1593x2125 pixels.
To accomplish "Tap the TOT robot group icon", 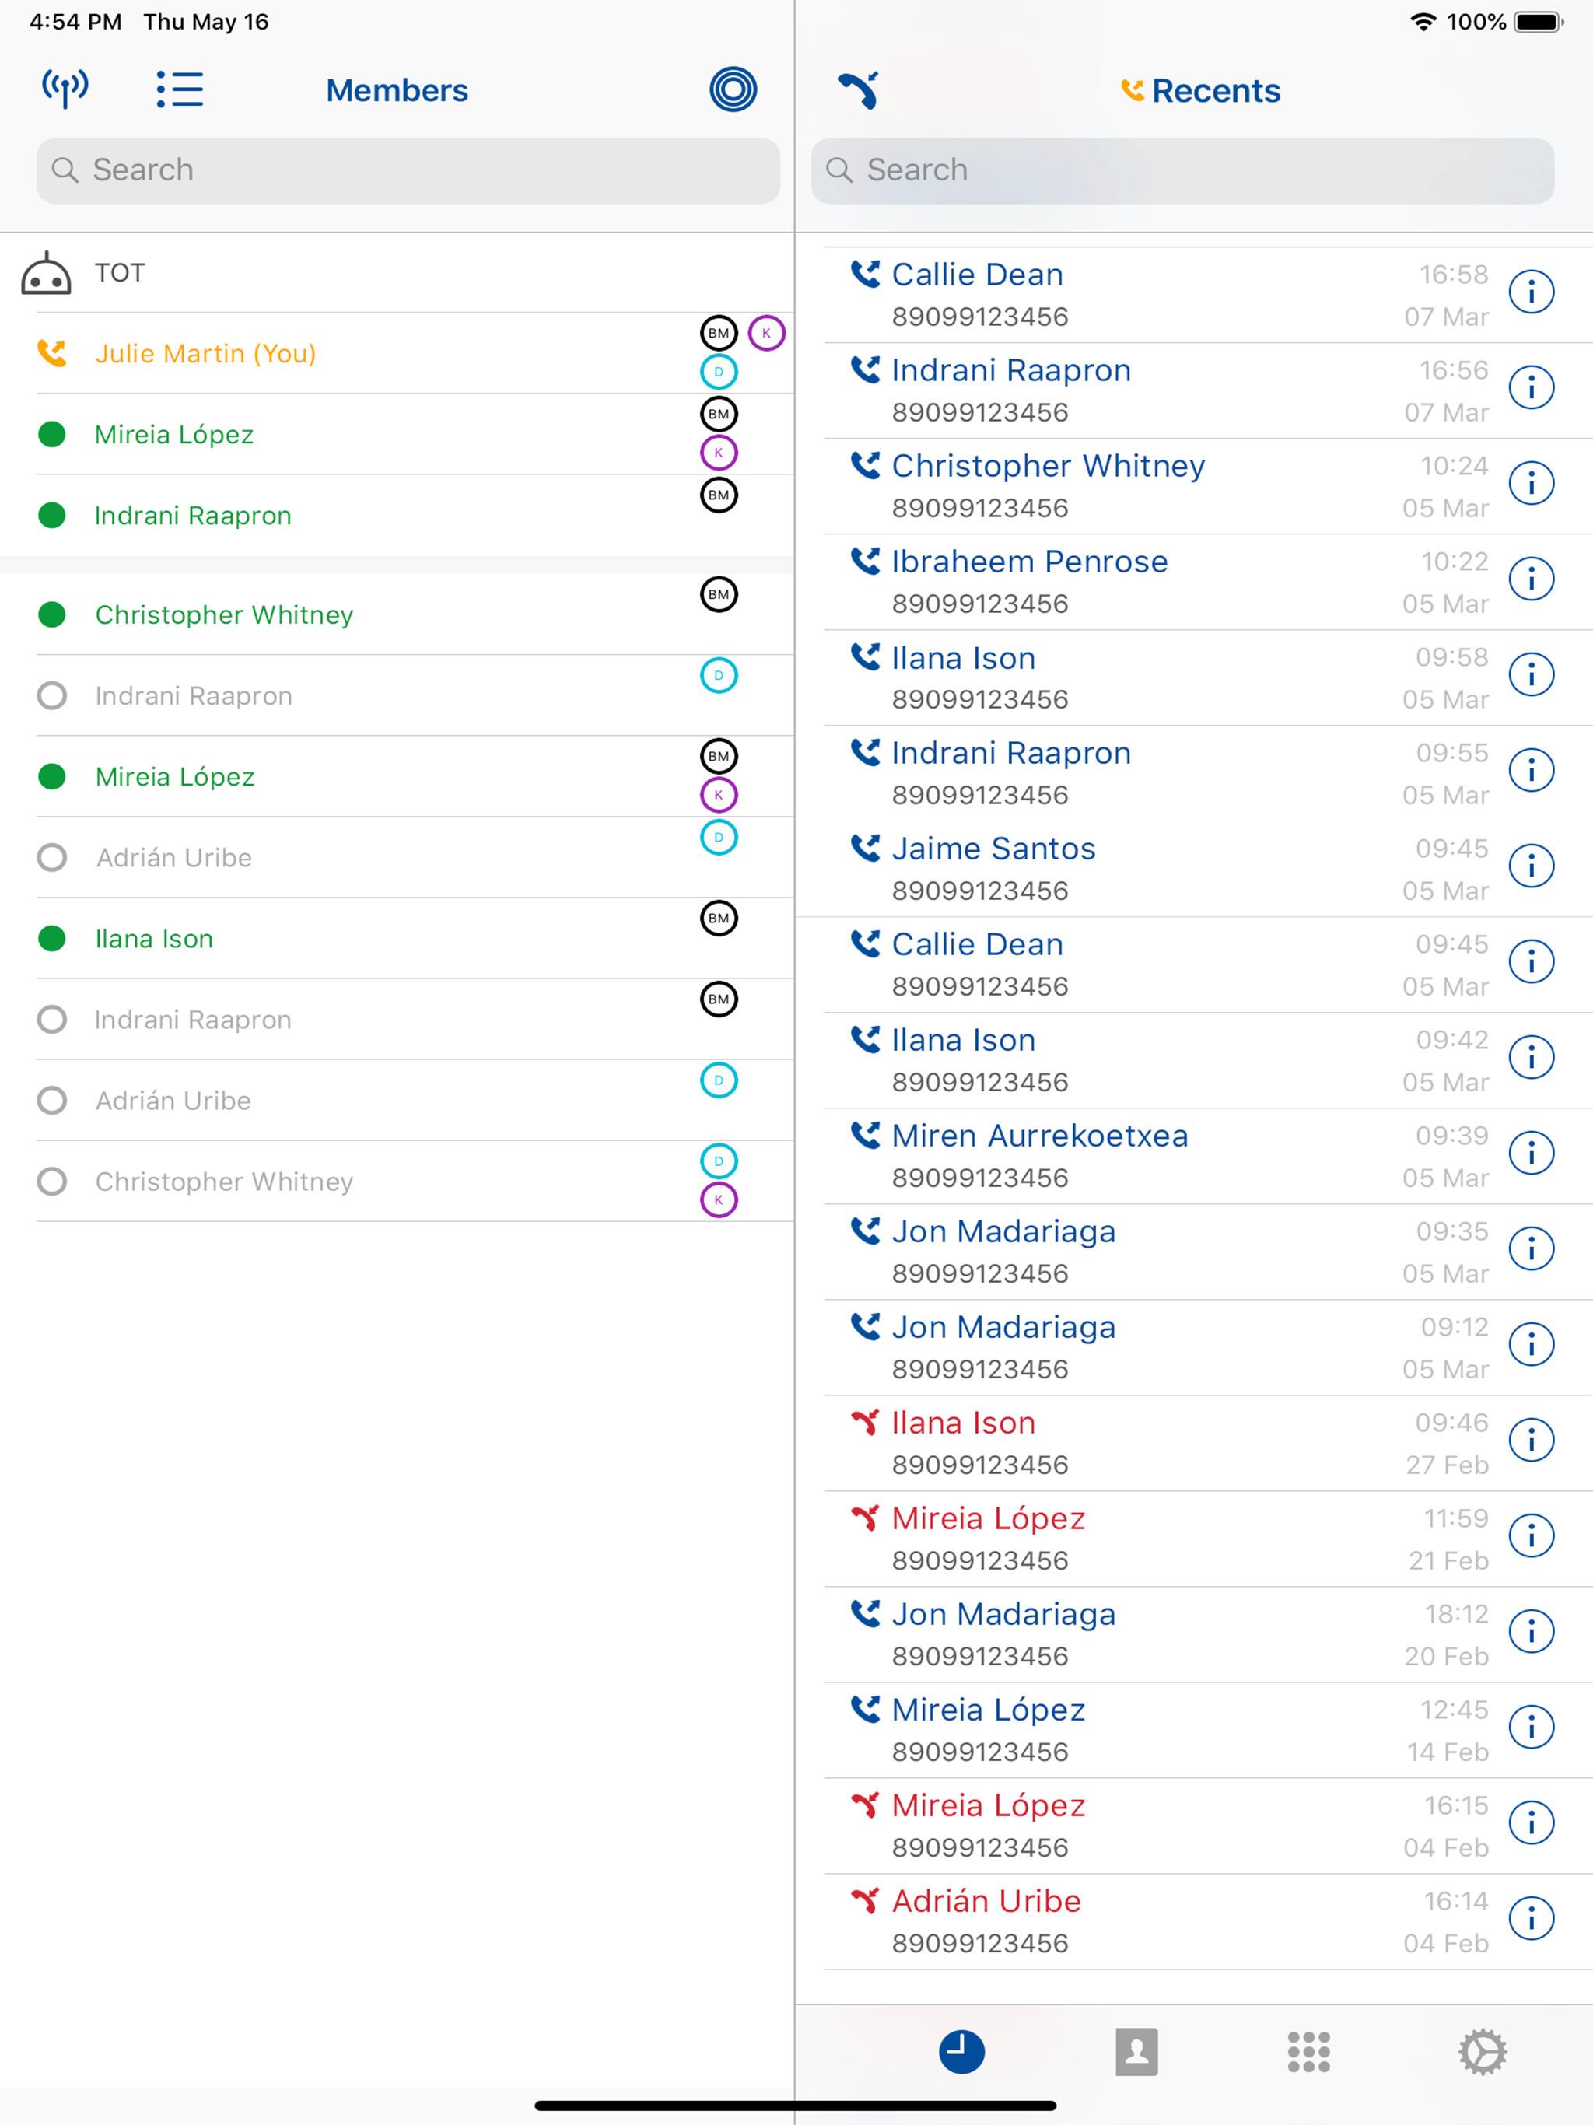I will (46, 274).
